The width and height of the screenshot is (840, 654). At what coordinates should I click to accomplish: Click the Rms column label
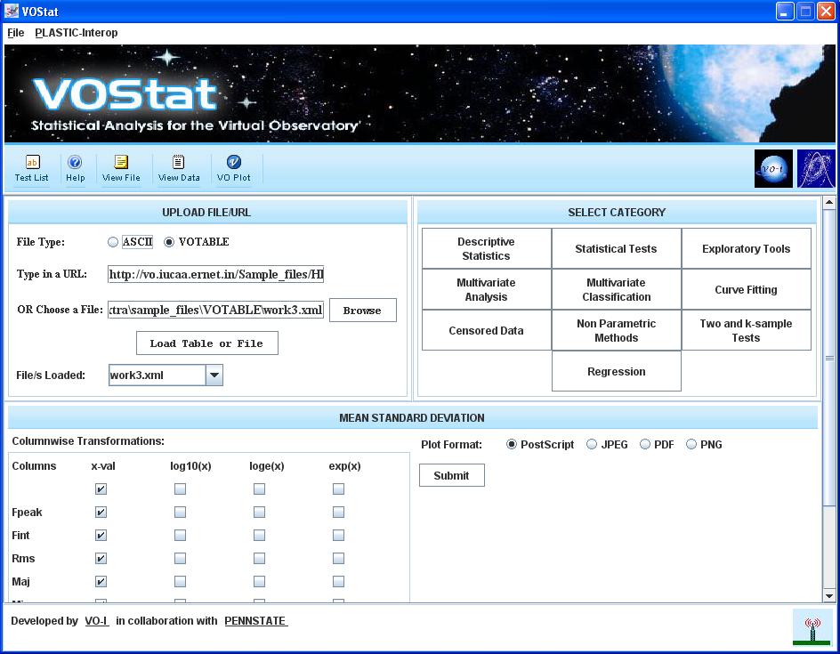(23, 559)
